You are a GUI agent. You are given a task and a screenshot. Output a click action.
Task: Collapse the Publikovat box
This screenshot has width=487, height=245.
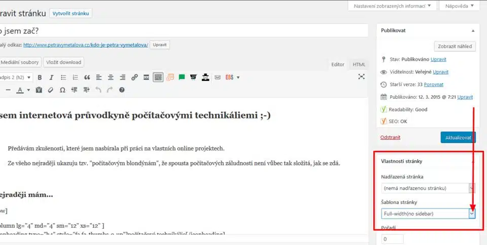click(x=473, y=31)
